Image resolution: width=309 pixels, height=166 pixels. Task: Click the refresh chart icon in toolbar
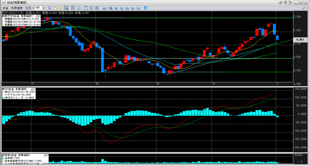[x=145, y=8]
